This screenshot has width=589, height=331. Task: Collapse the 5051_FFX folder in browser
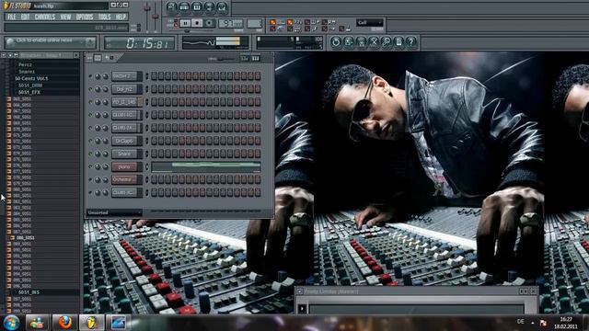pos(29,92)
